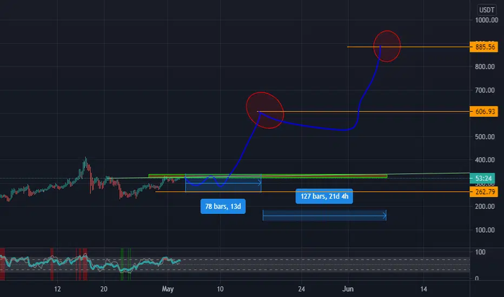Select the blue date range arrow under '127 bars'

[x=324, y=216]
